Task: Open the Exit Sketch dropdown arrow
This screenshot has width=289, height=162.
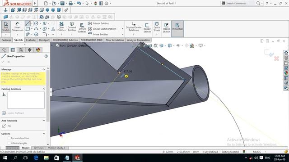Action: 6,35
